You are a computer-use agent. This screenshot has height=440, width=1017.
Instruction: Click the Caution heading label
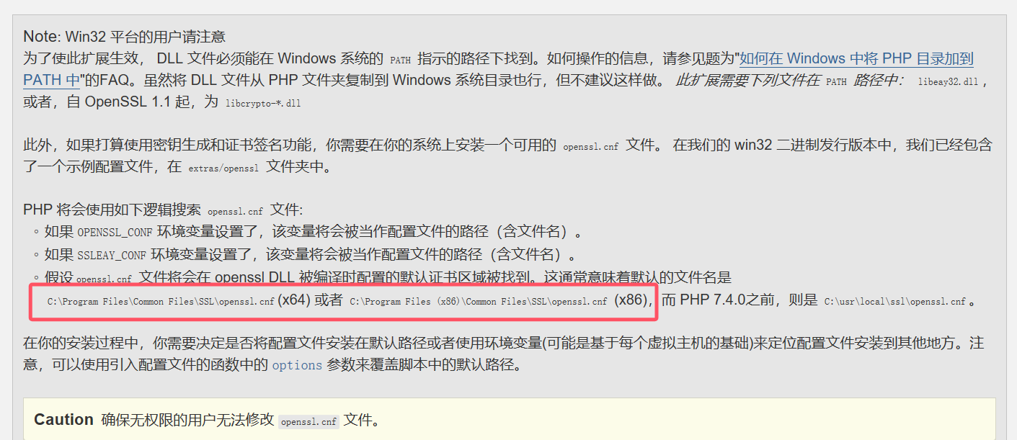(x=63, y=420)
